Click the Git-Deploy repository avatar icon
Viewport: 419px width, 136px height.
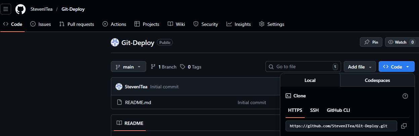(x=115, y=43)
